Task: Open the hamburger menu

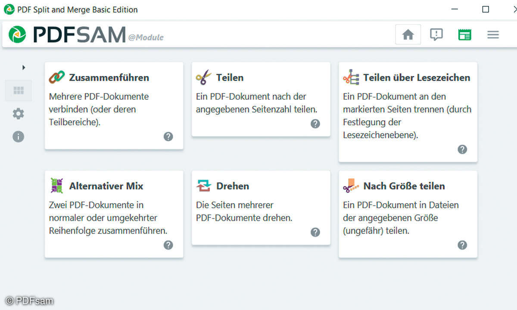Action: 493,35
